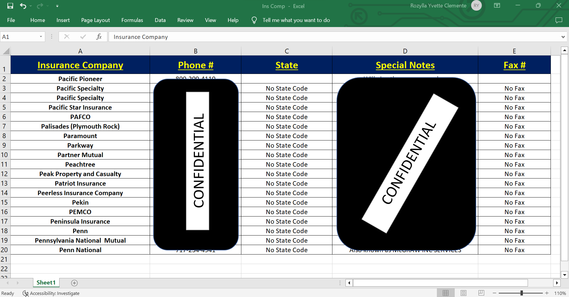Undo the last action
Screen dimensions: 569x297
tap(23, 6)
